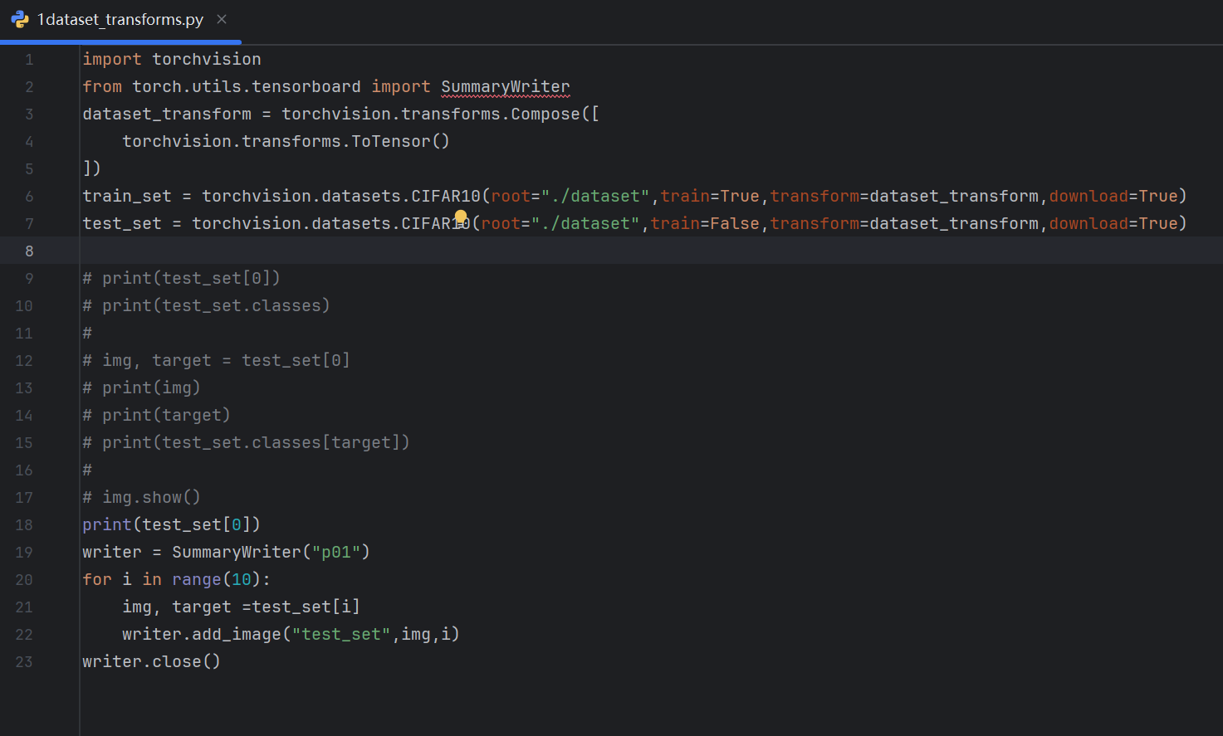Click line number 20 in the gutter

(24, 579)
